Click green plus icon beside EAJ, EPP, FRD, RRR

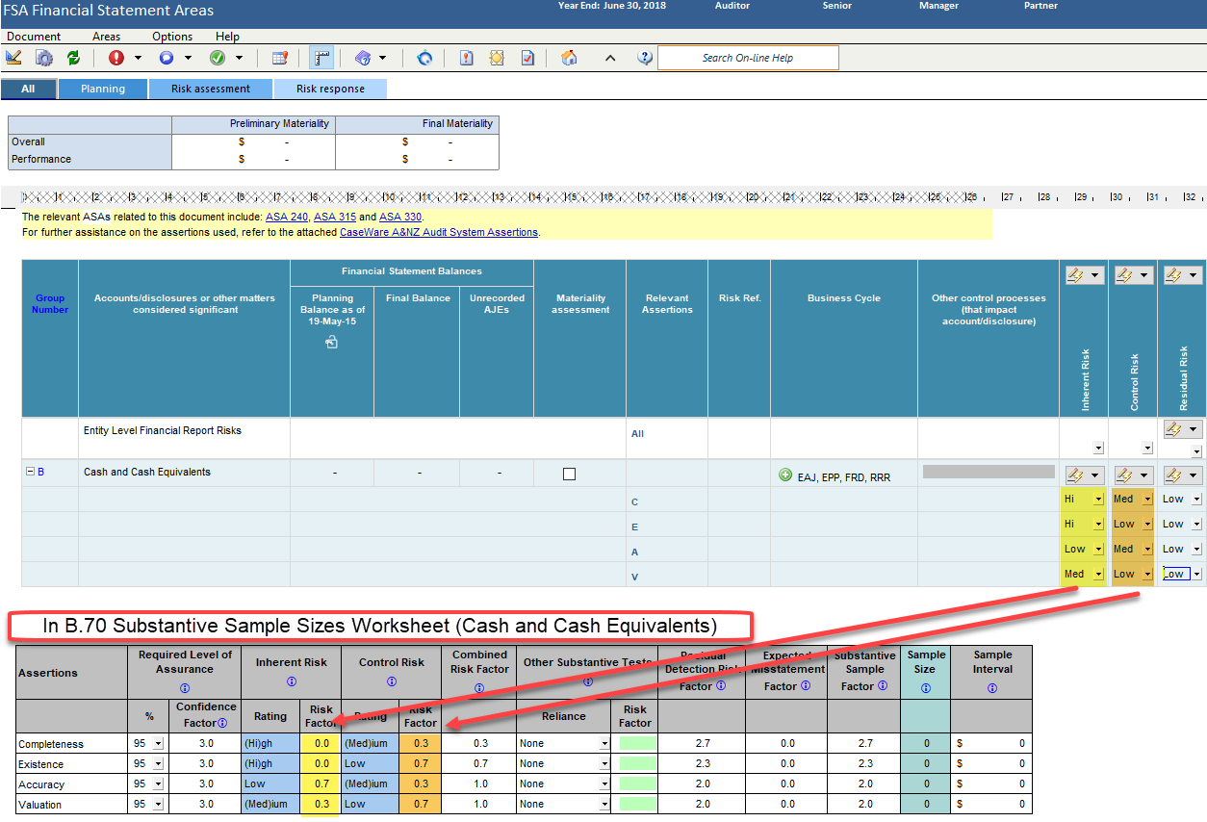coord(785,475)
